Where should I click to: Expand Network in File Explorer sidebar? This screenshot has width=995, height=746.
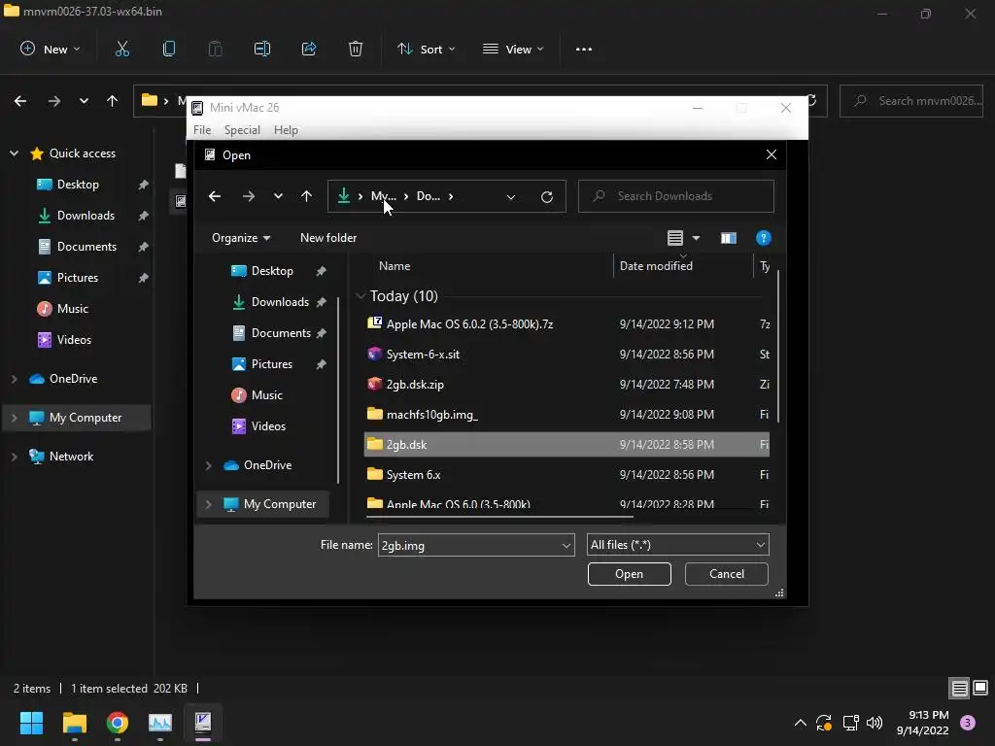[14, 457]
